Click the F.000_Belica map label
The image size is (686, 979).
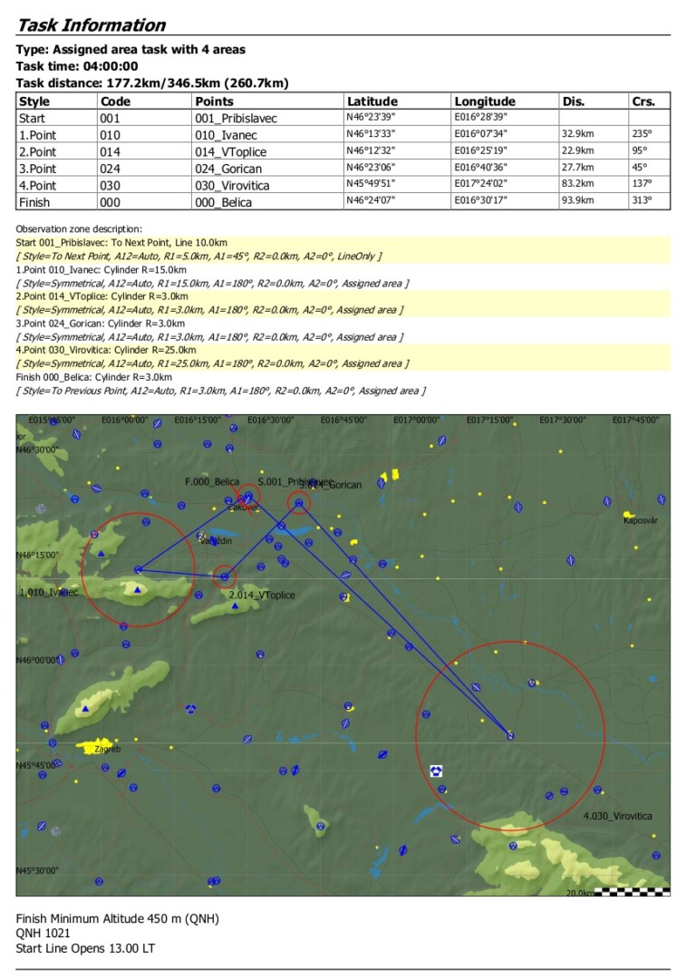point(212,481)
